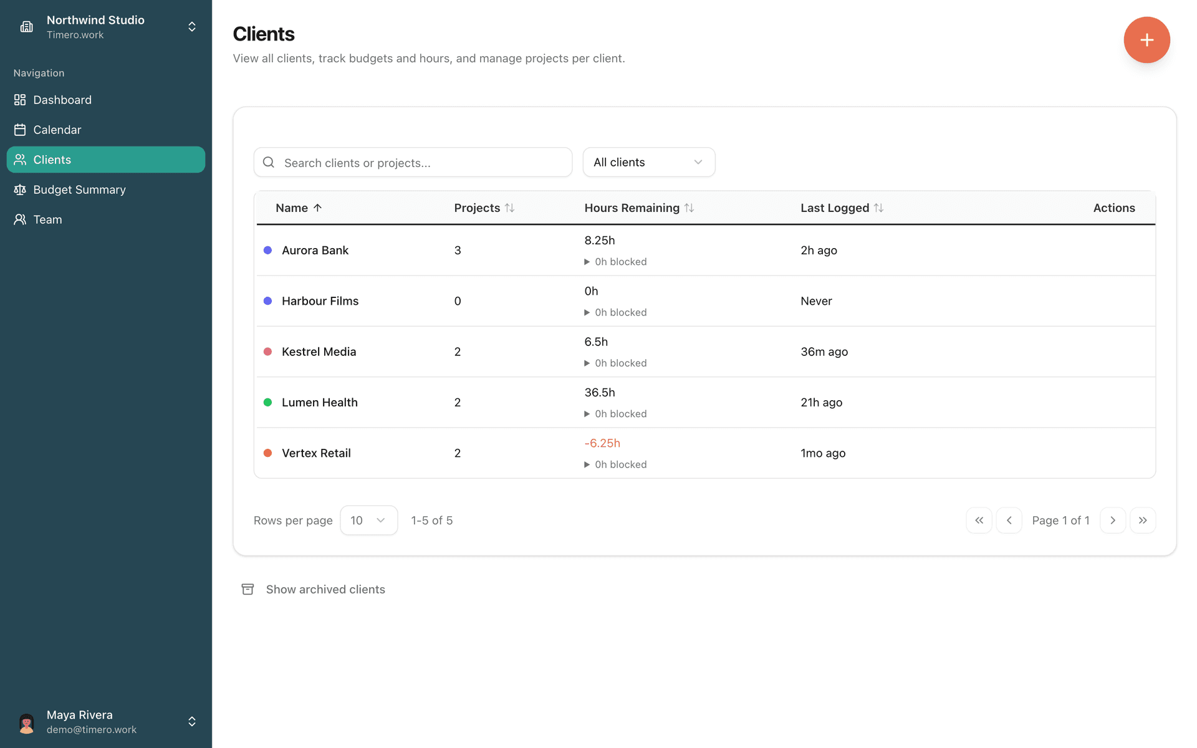Expand Kestrel Media blocked hours details
This screenshot has width=1197, height=748.
click(x=587, y=363)
